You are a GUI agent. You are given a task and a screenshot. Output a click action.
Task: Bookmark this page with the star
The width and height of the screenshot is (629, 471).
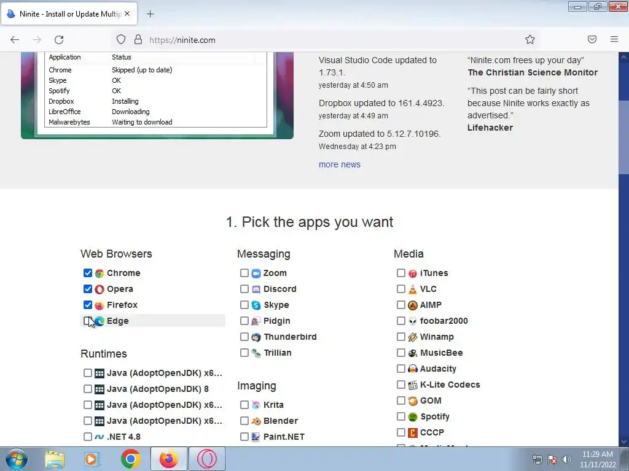tap(530, 39)
